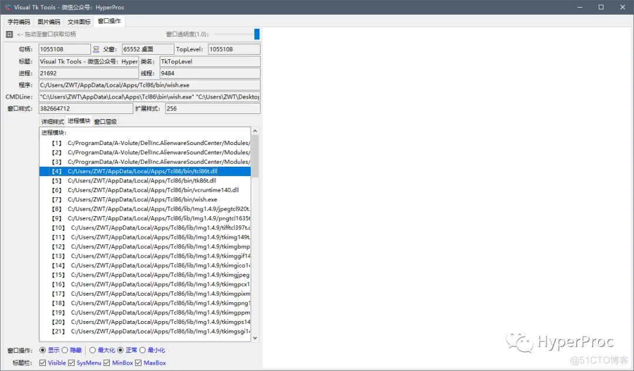Click the 扩展样式 field showing 256
The image size is (634, 371).
tap(213, 109)
